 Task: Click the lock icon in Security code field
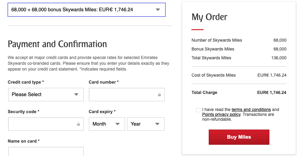click(x=78, y=124)
